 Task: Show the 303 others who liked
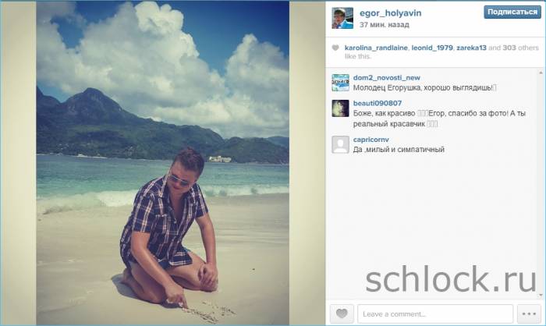point(520,48)
